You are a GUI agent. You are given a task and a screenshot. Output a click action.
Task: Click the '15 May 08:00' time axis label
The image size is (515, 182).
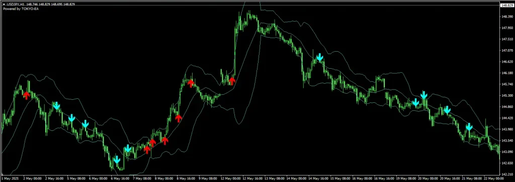(340, 178)
